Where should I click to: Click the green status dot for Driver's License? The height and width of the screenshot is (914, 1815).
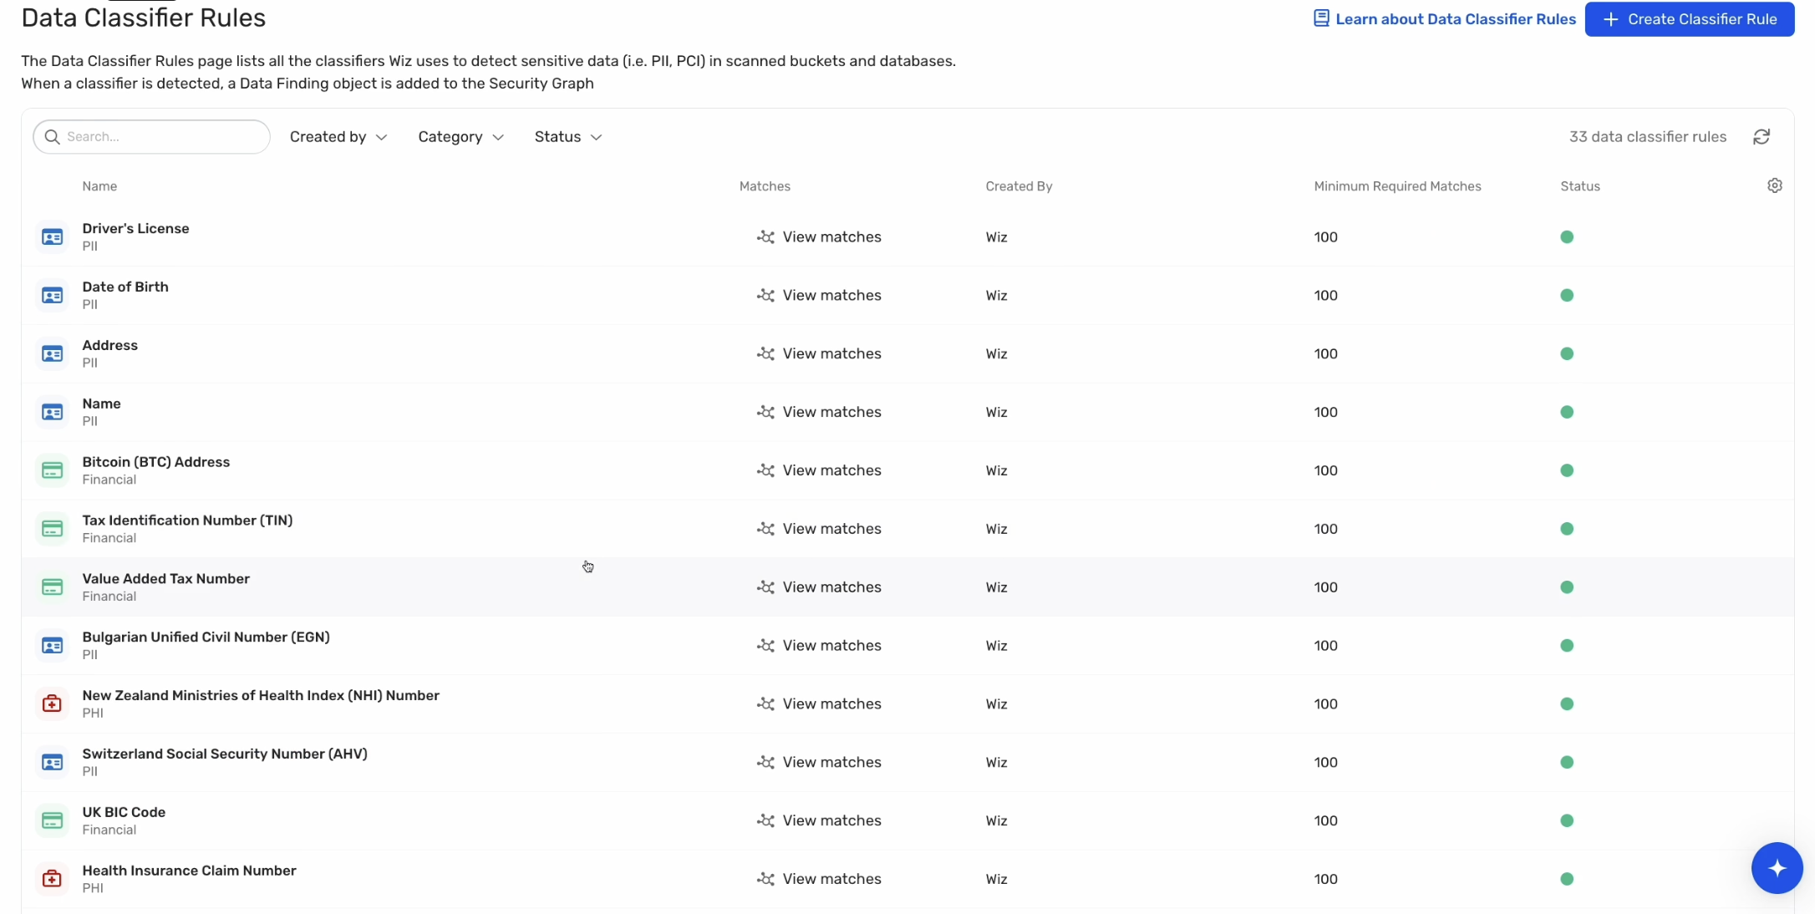pyautogui.click(x=1567, y=237)
